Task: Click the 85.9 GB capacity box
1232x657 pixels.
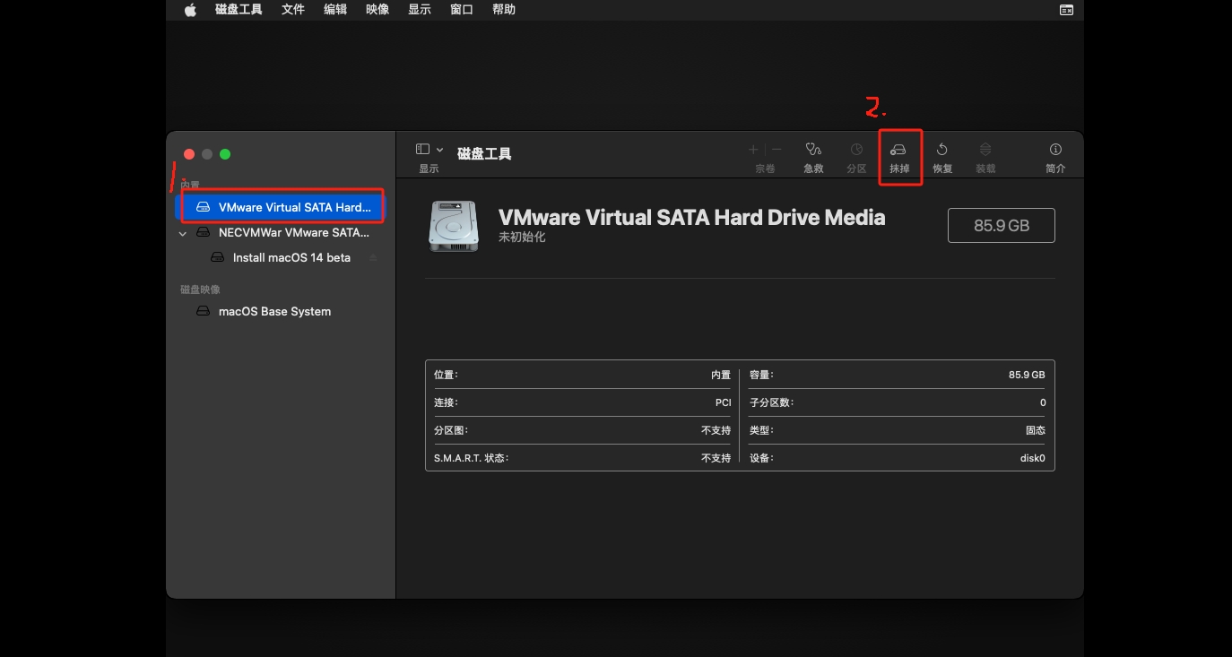Action: (1002, 226)
